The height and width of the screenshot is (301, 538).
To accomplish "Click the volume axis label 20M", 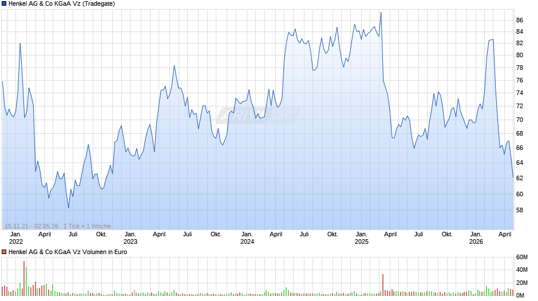I will 521,283.
